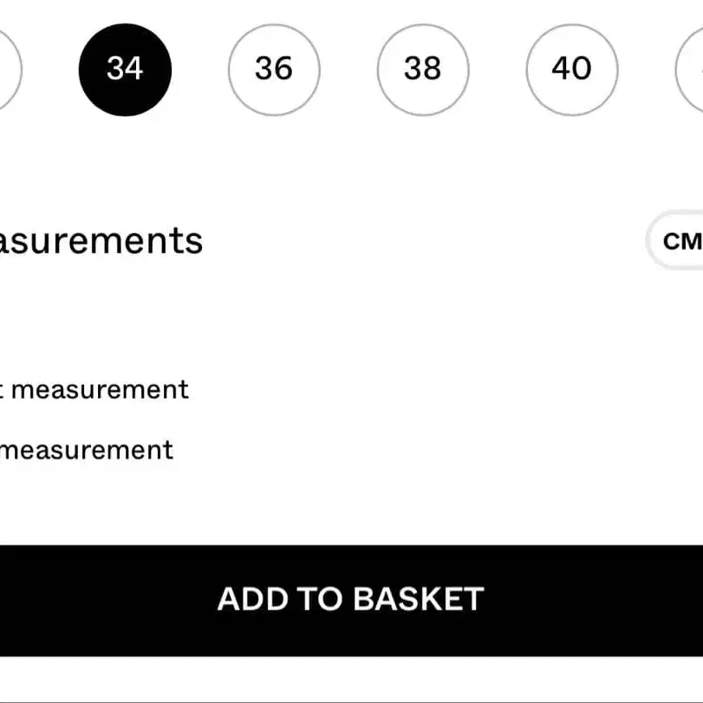
Task: Select size 34
Action: [x=125, y=69]
